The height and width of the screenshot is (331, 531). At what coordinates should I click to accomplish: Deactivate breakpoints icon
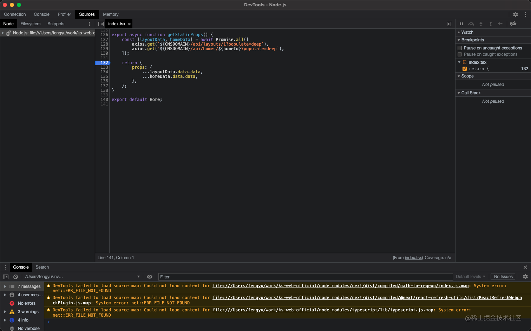[x=513, y=24]
